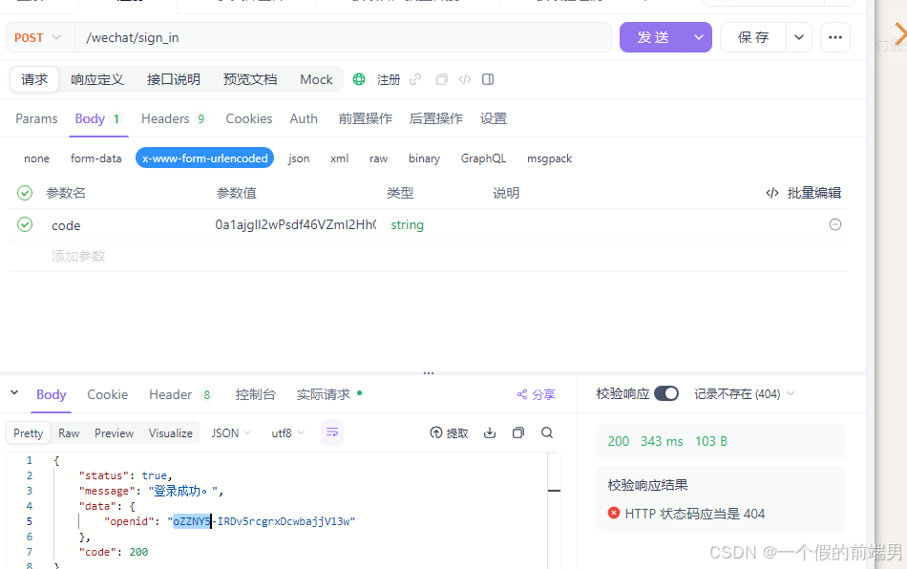Open the 控制台 console tab
The image size is (907, 569).
(255, 394)
